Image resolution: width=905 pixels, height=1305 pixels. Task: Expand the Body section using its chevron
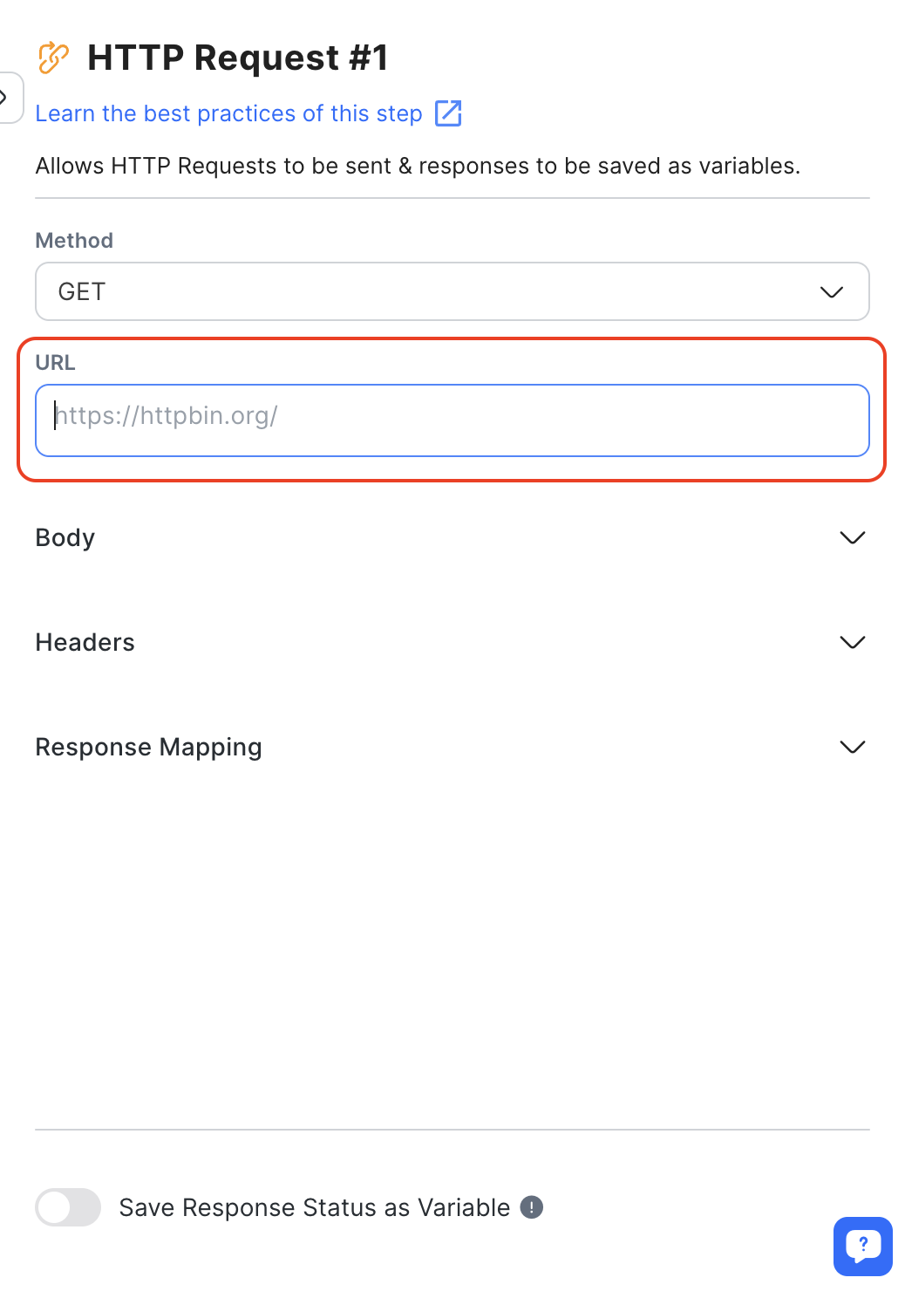[852, 537]
